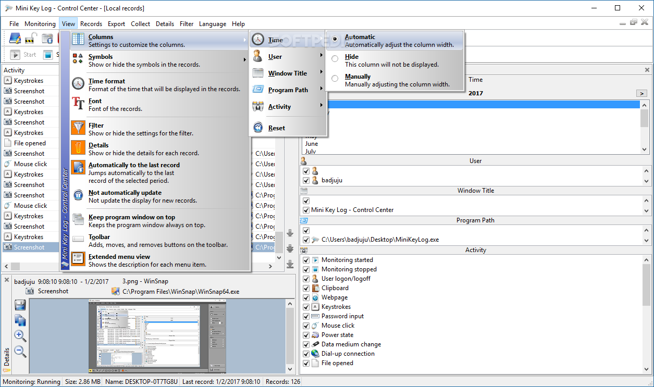Toggle the Password input checkbox
Viewport: 654px width, 387px height.
306,316
